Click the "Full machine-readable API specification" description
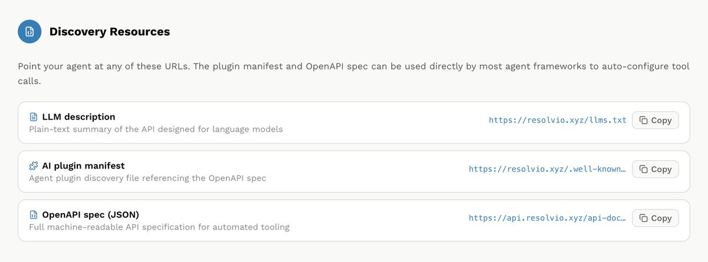 [x=159, y=227]
